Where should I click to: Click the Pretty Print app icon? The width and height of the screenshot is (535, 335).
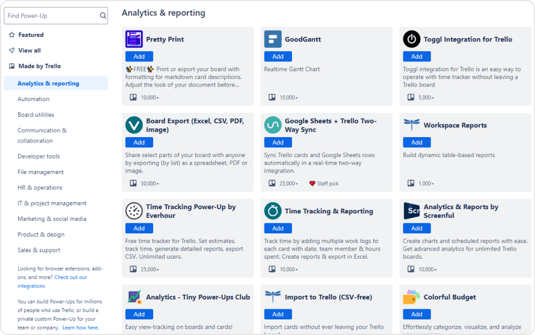pyautogui.click(x=134, y=39)
